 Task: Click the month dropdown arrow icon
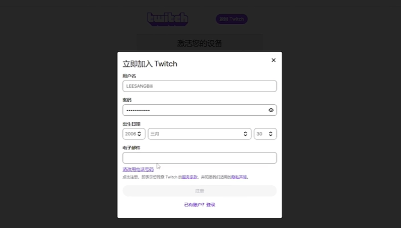point(245,134)
